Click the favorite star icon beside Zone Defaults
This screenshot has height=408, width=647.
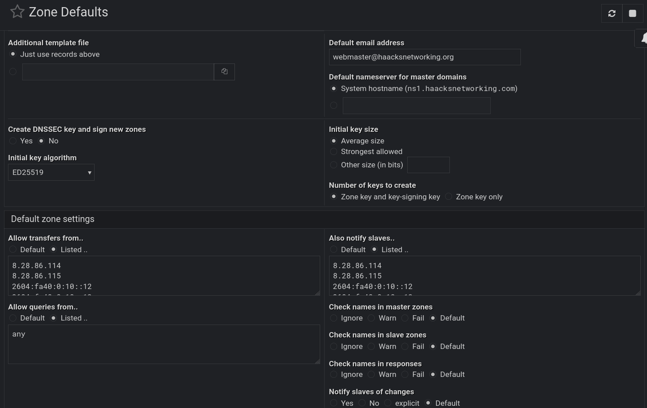click(17, 12)
